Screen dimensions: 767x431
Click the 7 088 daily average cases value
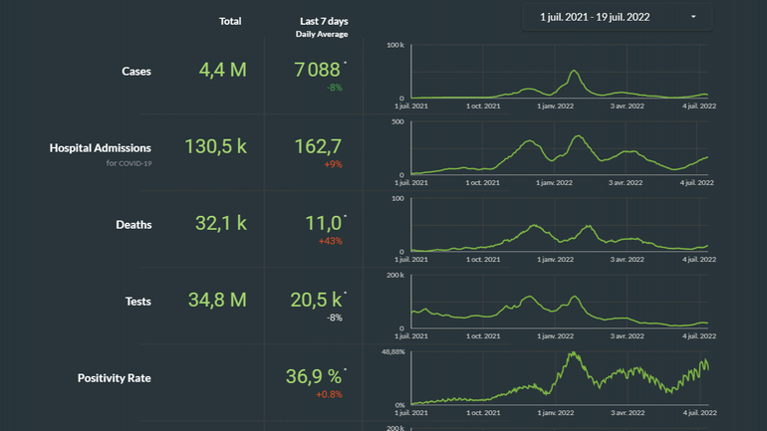click(x=318, y=70)
